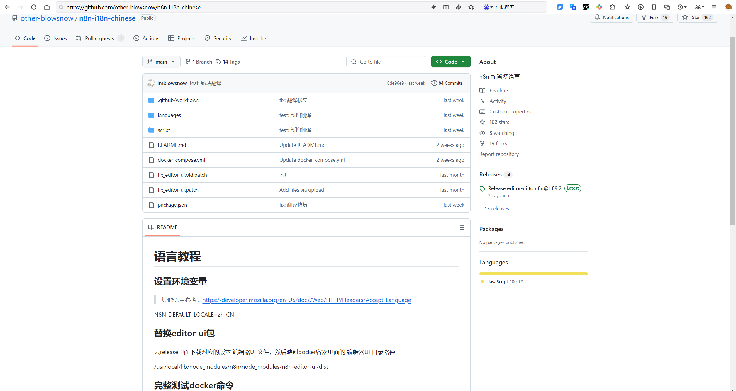This screenshot has height=391, width=736.
Task: Open commit hash 8de96e9
Action: tap(395, 83)
